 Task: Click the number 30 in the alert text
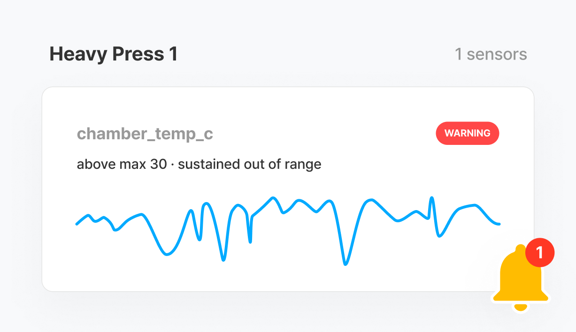159,165
